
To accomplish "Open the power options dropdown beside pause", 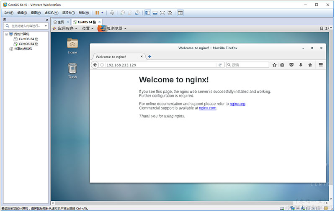I will pos(102,13).
